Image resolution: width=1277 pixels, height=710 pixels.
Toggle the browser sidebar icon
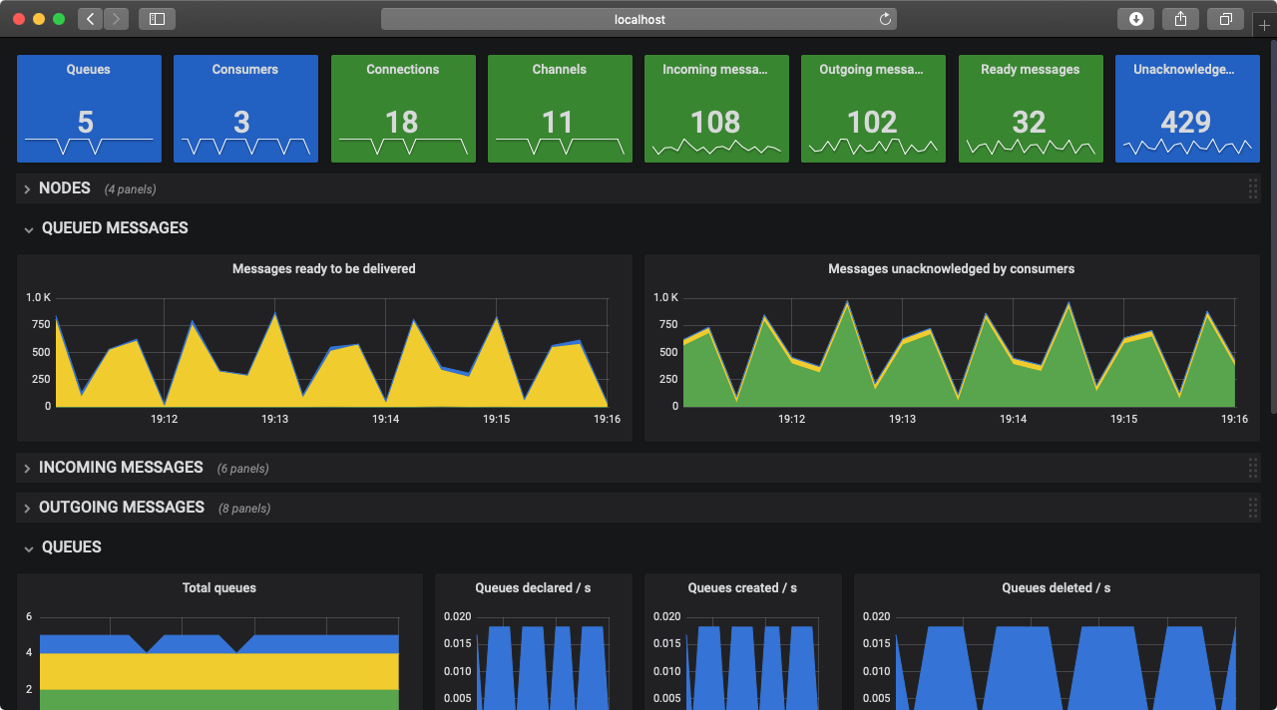[157, 18]
